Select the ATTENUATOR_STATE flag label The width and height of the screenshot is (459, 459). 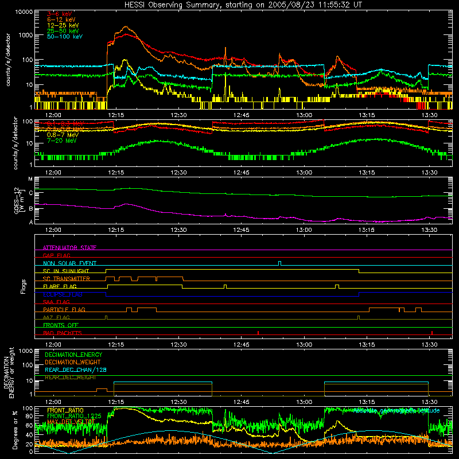(69, 248)
